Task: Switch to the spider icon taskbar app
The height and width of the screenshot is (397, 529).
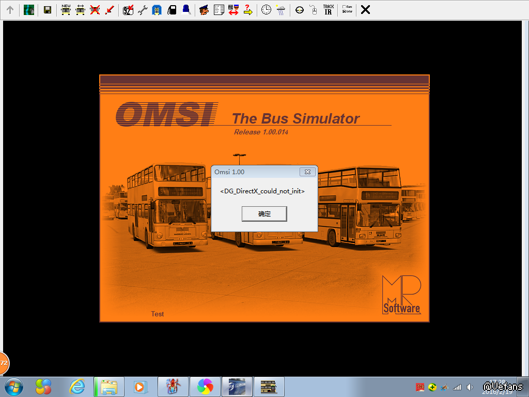Action: (x=173, y=387)
